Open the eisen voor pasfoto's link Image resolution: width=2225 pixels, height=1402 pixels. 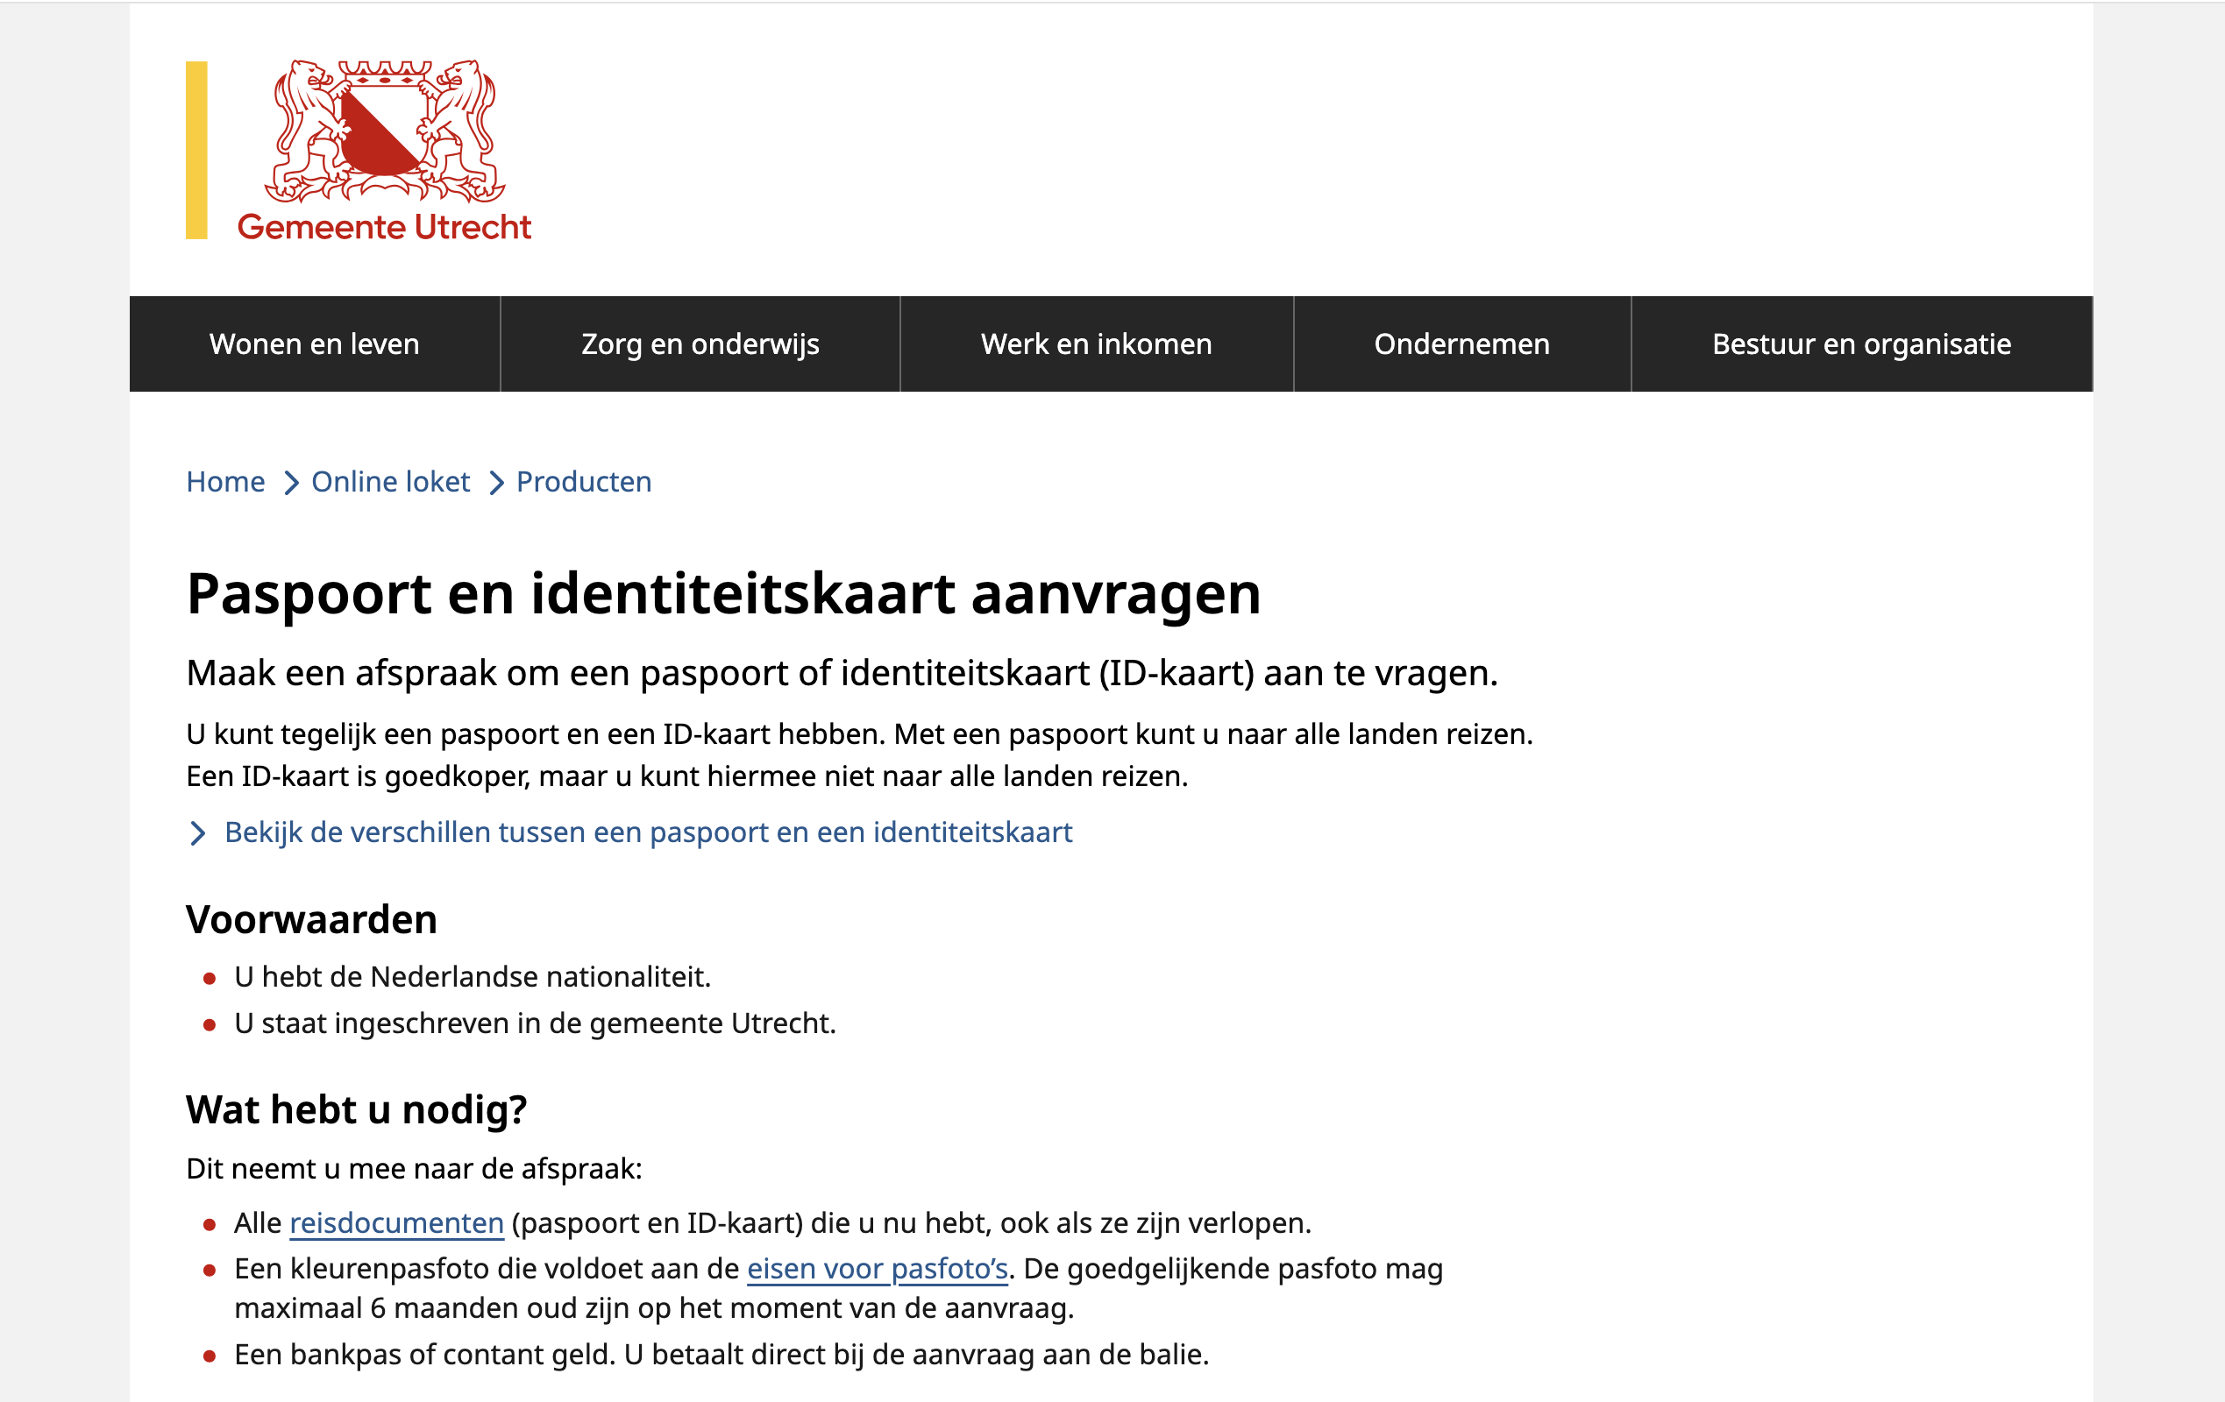pyautogui.click(x=877, y=1269)
